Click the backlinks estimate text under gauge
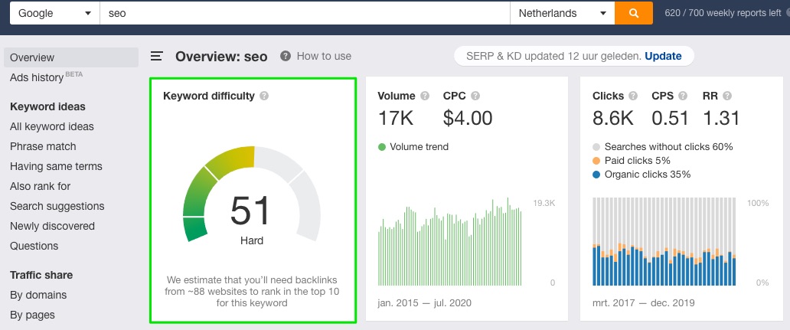Image resolution: width=790 pixels, height=330 pixels. [x=252, y=291]
